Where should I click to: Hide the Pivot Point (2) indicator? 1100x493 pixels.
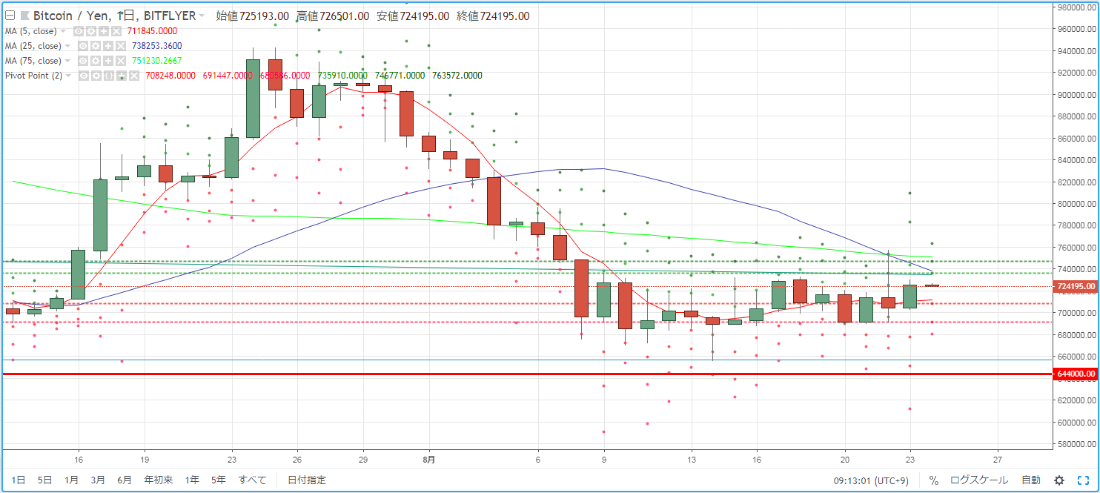click(84, 76)
